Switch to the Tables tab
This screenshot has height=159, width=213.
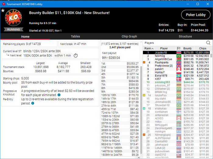tap(75, 37)
